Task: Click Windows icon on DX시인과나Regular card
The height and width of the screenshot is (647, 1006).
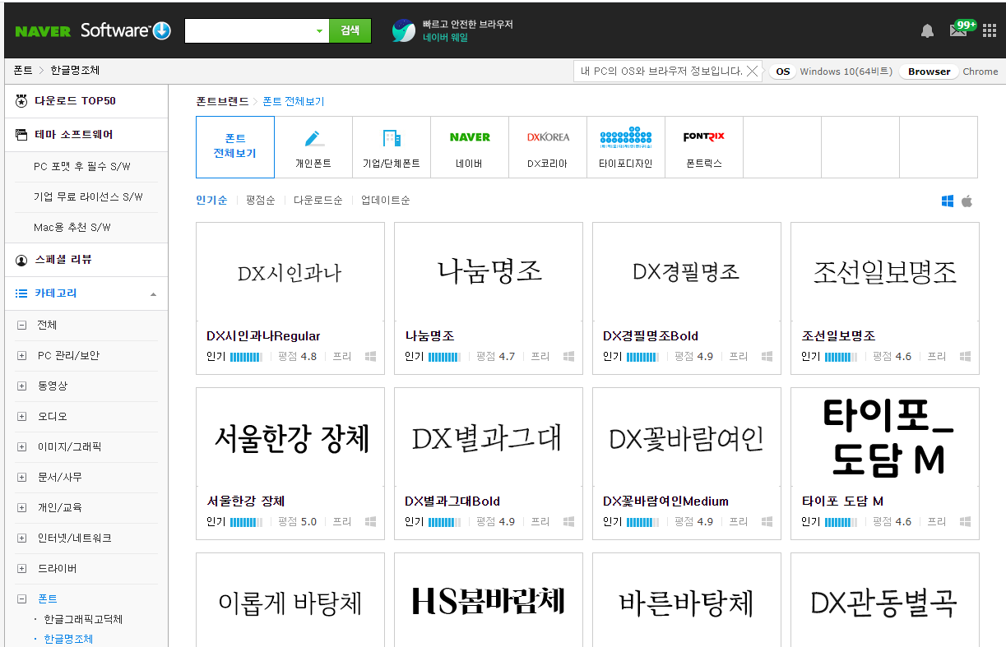Action: pos(370,357)
